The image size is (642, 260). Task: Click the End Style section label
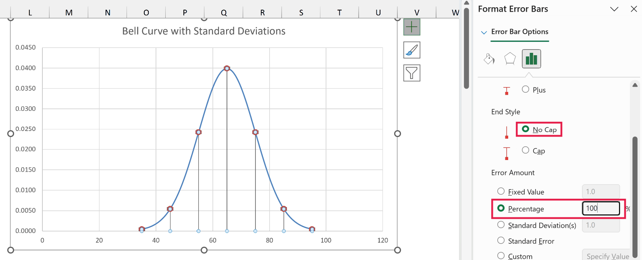[505, 112]
